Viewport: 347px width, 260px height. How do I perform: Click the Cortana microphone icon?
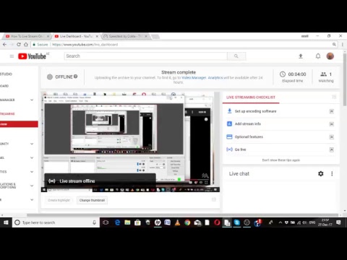[94, 222]
